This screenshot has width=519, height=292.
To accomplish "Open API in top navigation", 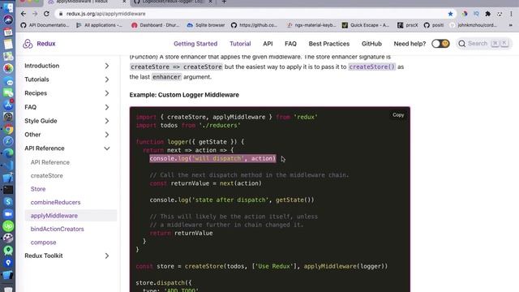I will click(268, 44).
